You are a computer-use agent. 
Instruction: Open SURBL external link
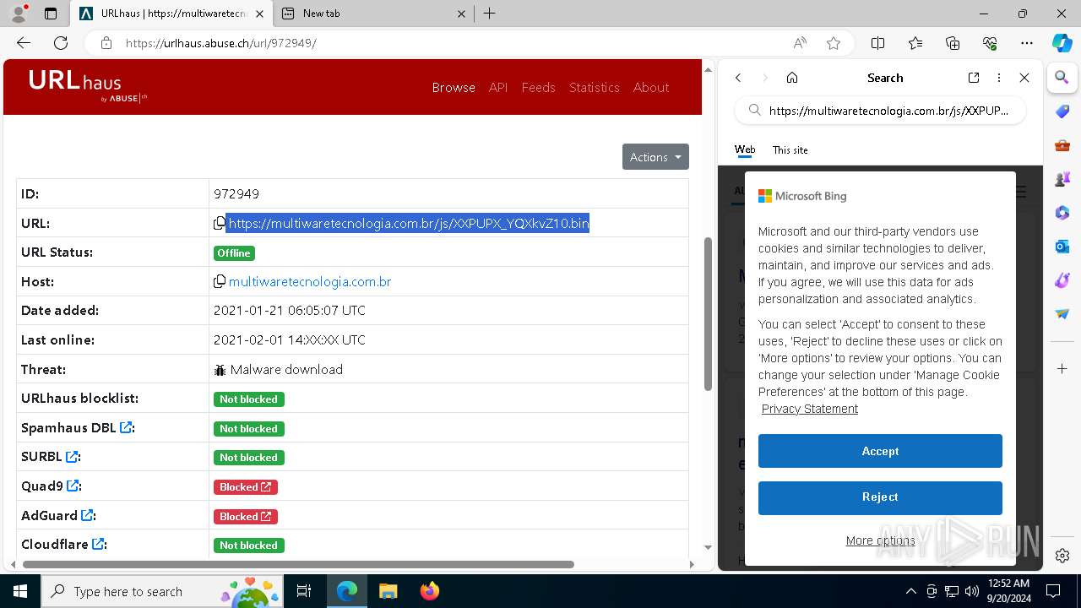coord(72,457)
